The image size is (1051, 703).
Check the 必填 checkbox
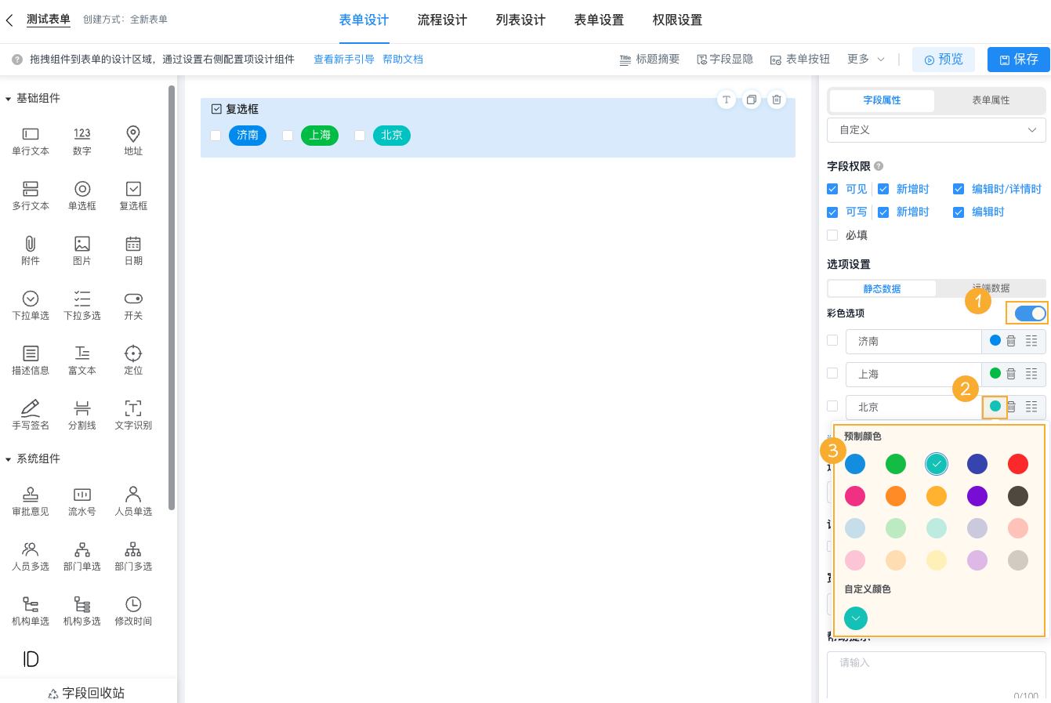pos(832,234)
